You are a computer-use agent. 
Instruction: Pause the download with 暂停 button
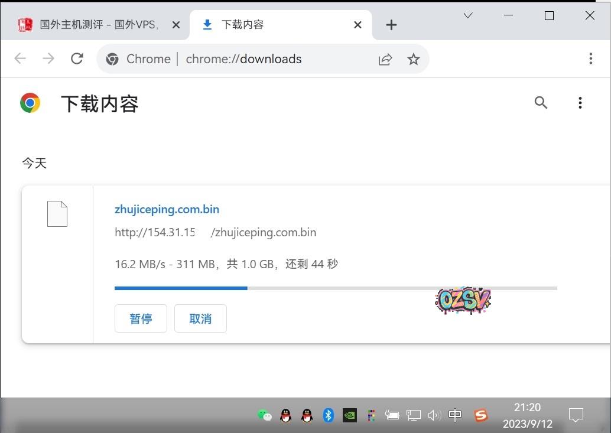[141, 318]
